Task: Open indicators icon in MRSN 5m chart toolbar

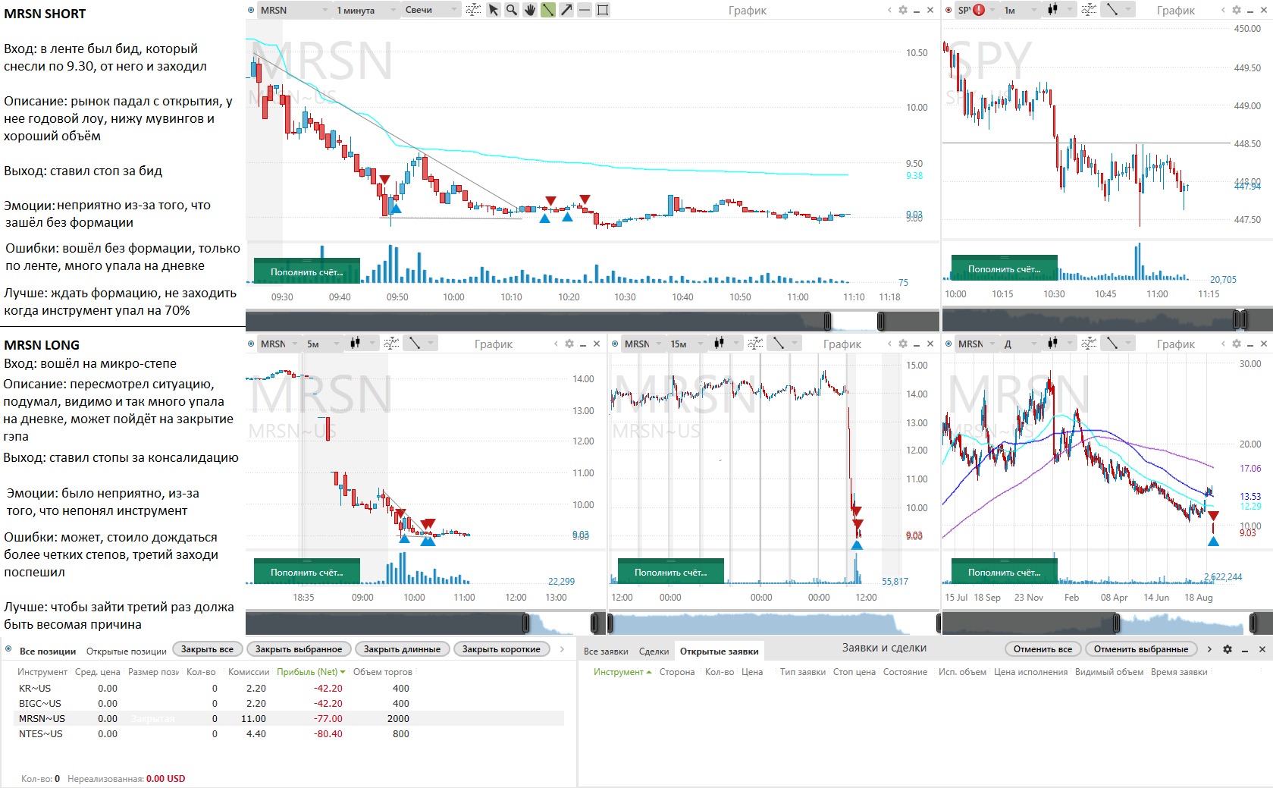Action: tap(391, 344)
